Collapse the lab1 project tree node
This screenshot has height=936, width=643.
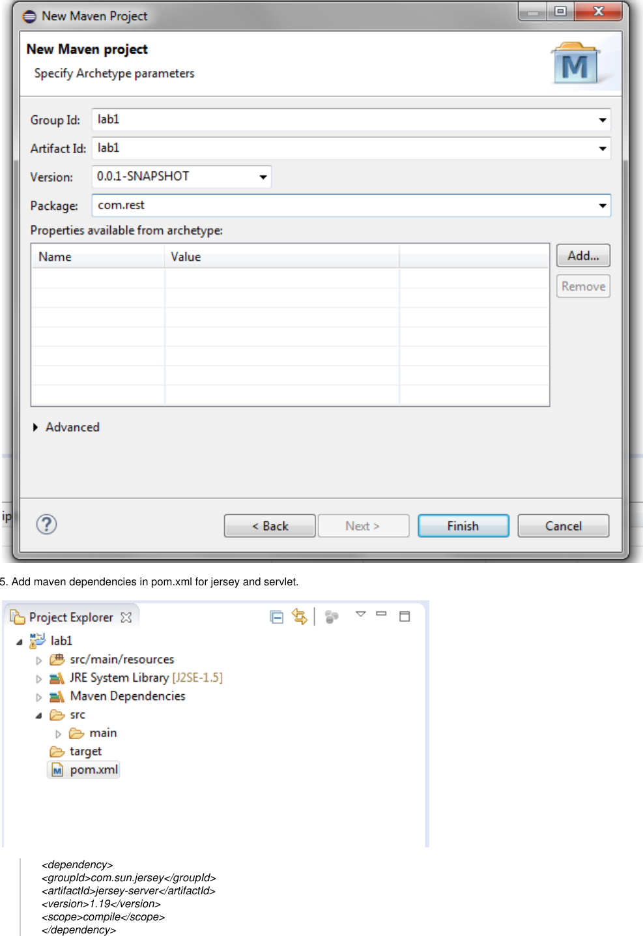click(19, 642)
